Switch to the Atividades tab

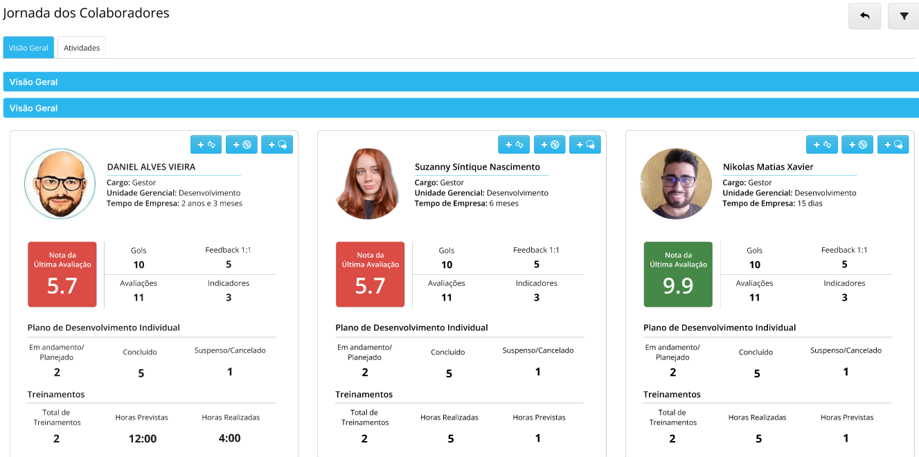82,48
